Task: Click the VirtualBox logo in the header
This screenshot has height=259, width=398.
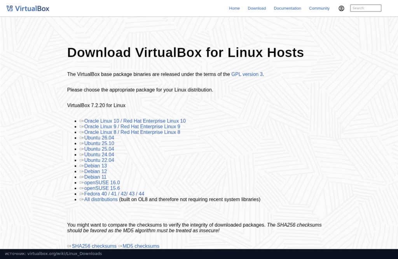Action: tap(28, 9)
